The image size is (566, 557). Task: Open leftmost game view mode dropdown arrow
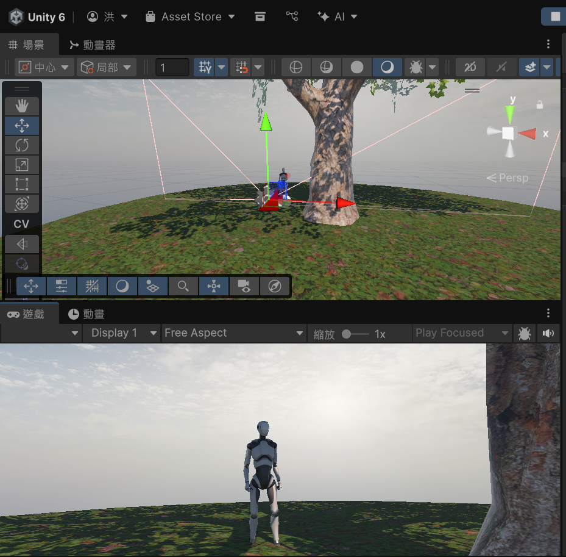75,333
